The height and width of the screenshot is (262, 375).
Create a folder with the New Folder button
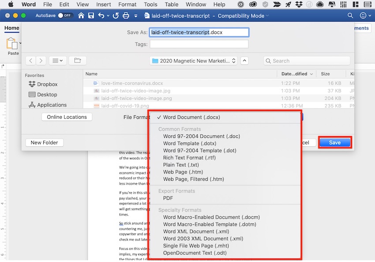click(x=44, y=142)
